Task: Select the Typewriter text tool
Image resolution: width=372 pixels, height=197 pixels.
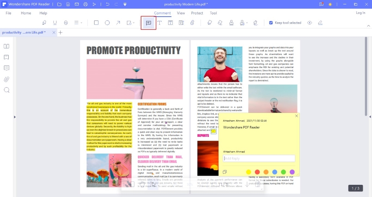Action: [159, 23]
